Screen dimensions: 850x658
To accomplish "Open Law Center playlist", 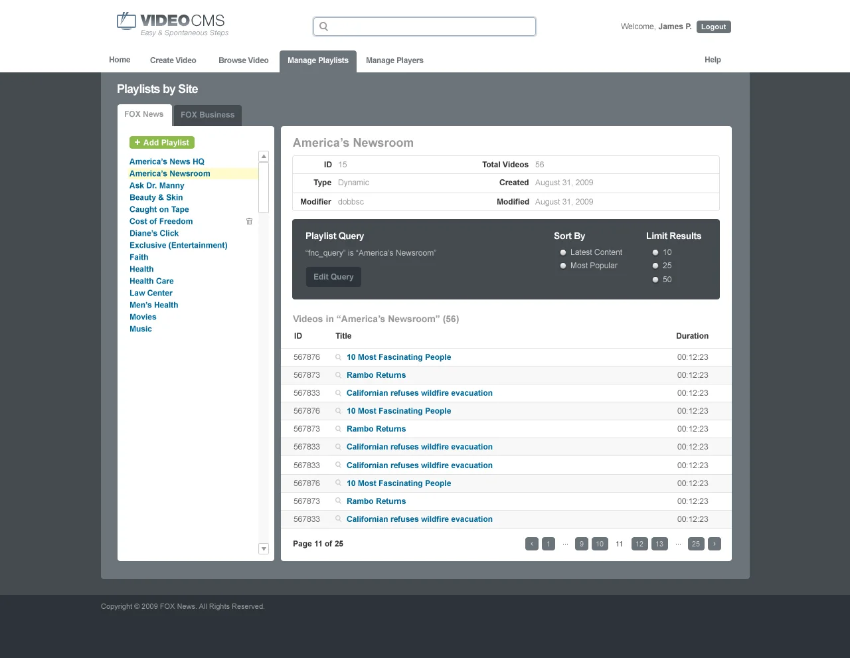I will (x=151, y=293).
